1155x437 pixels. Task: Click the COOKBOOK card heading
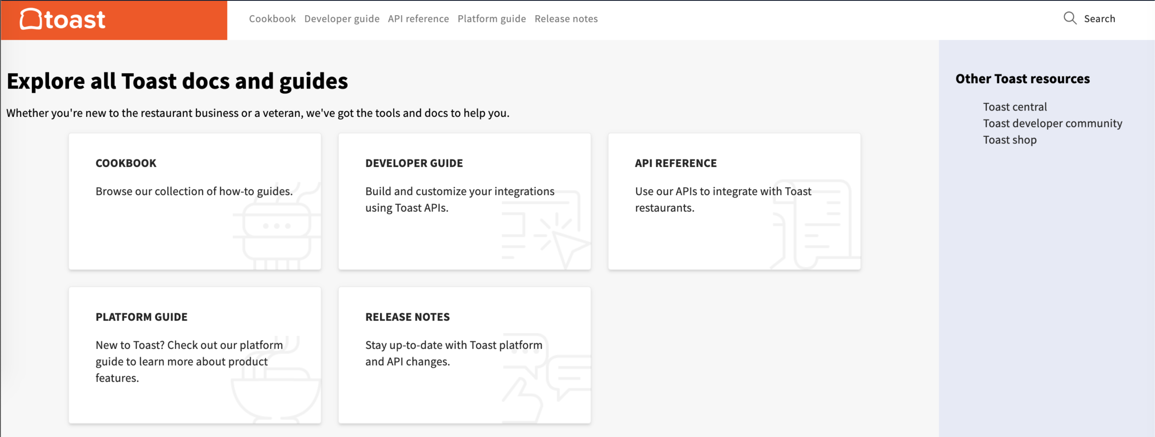pos(126,163)
